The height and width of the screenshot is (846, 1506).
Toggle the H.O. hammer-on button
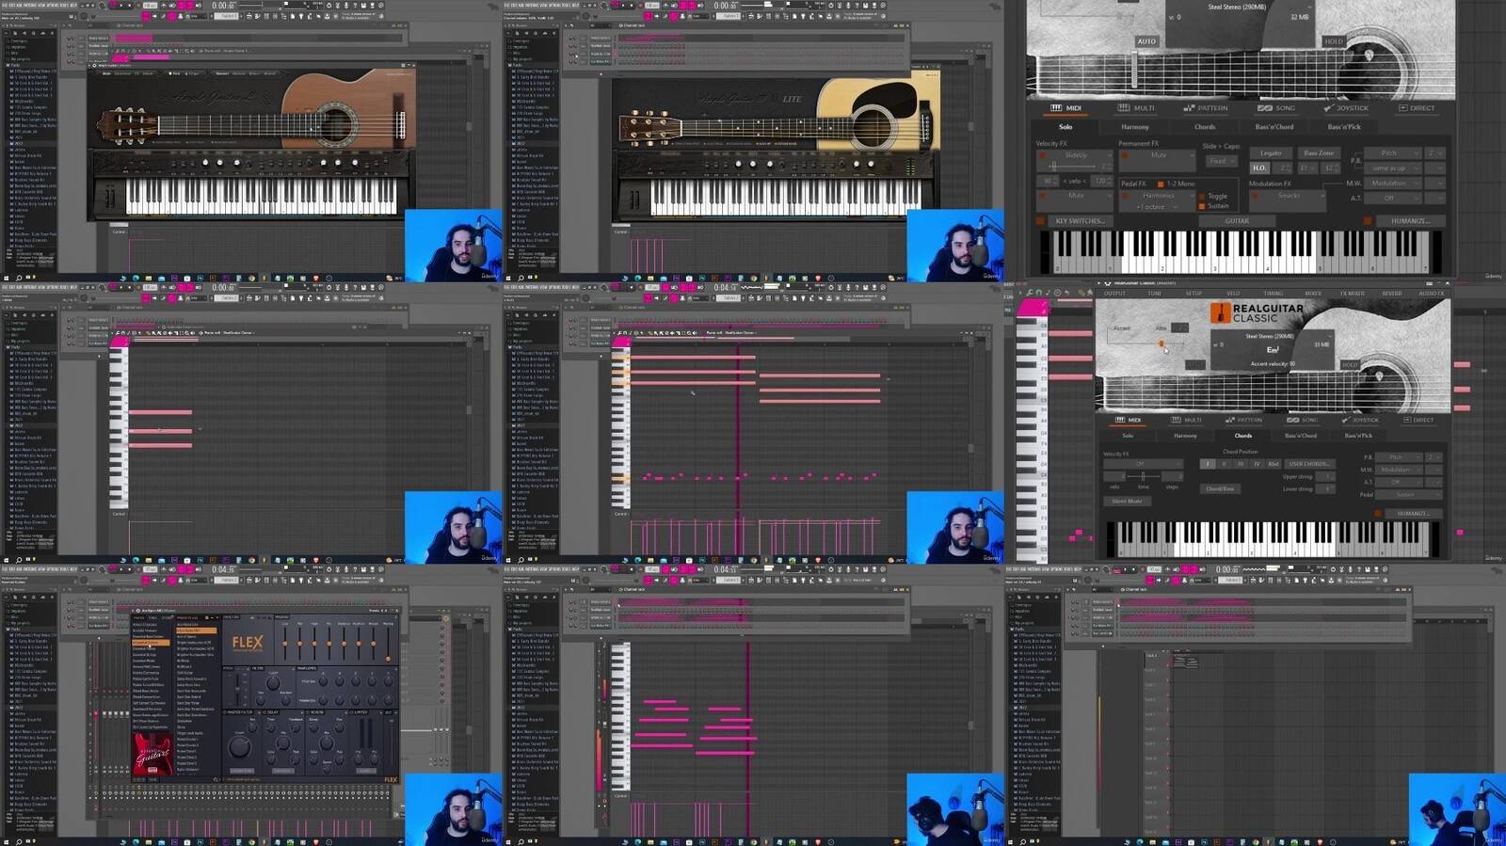pos(1259,168)
